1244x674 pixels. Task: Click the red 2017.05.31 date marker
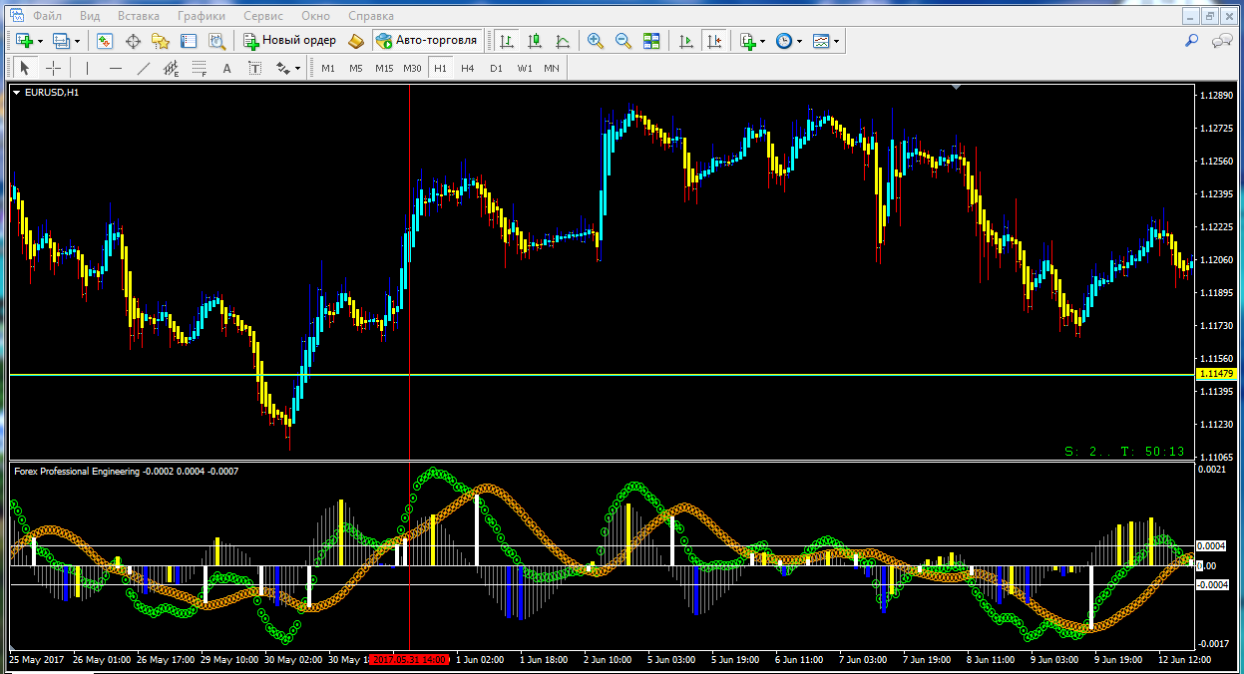[409, 660]
